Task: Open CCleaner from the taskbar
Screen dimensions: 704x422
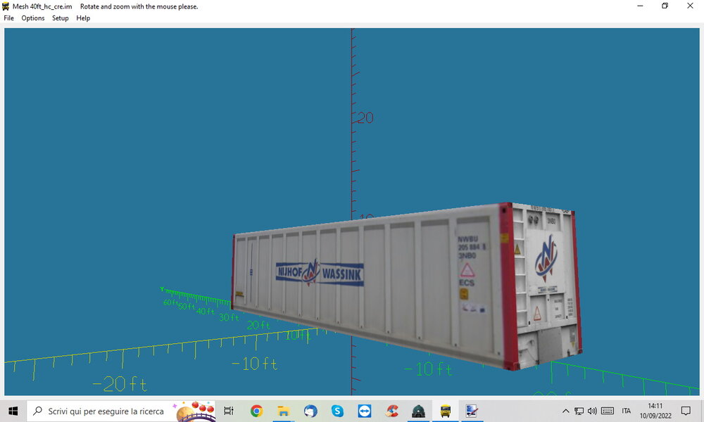Action: tap(391, 411)
